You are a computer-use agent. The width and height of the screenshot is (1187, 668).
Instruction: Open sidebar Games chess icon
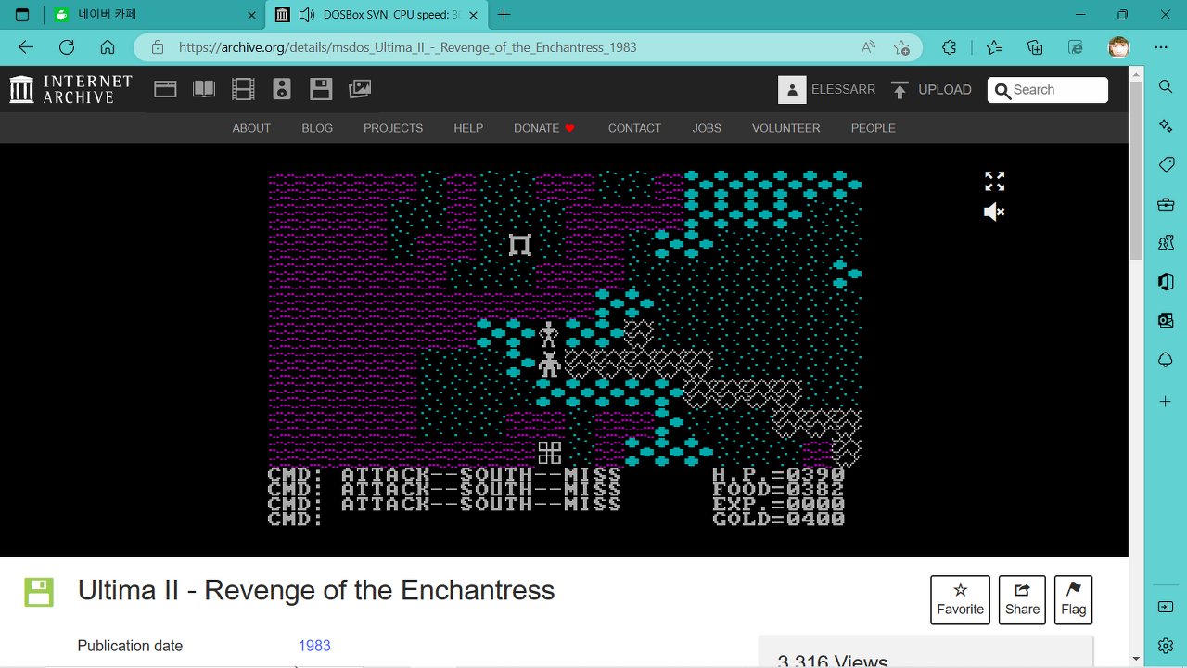(x=1166, y=243)
